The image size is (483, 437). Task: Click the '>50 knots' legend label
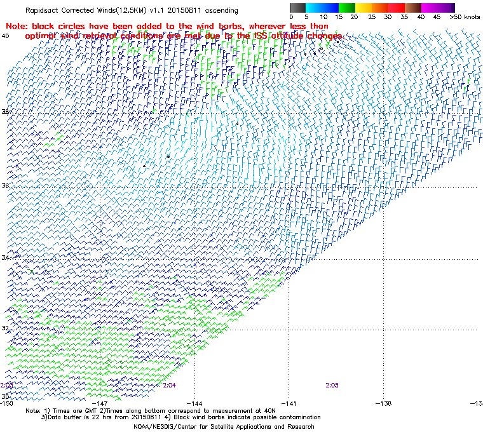(x=465, y=17)
